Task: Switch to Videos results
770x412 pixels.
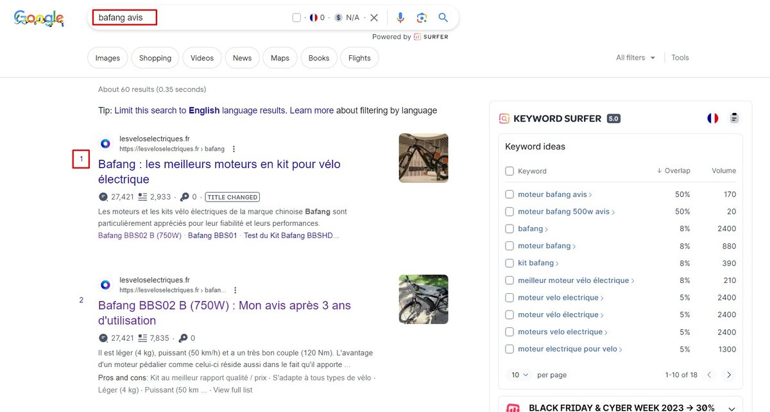Action: pyautogui.click(x=202, y=58)
